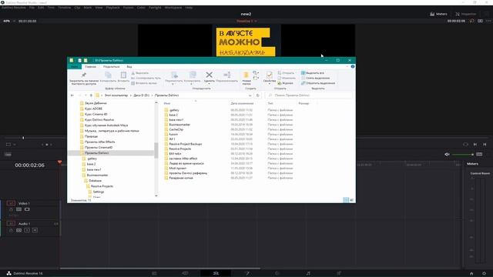Click the Inspector button in Resolve header
This screenshot has height=277, width=493.
point(466,14)
